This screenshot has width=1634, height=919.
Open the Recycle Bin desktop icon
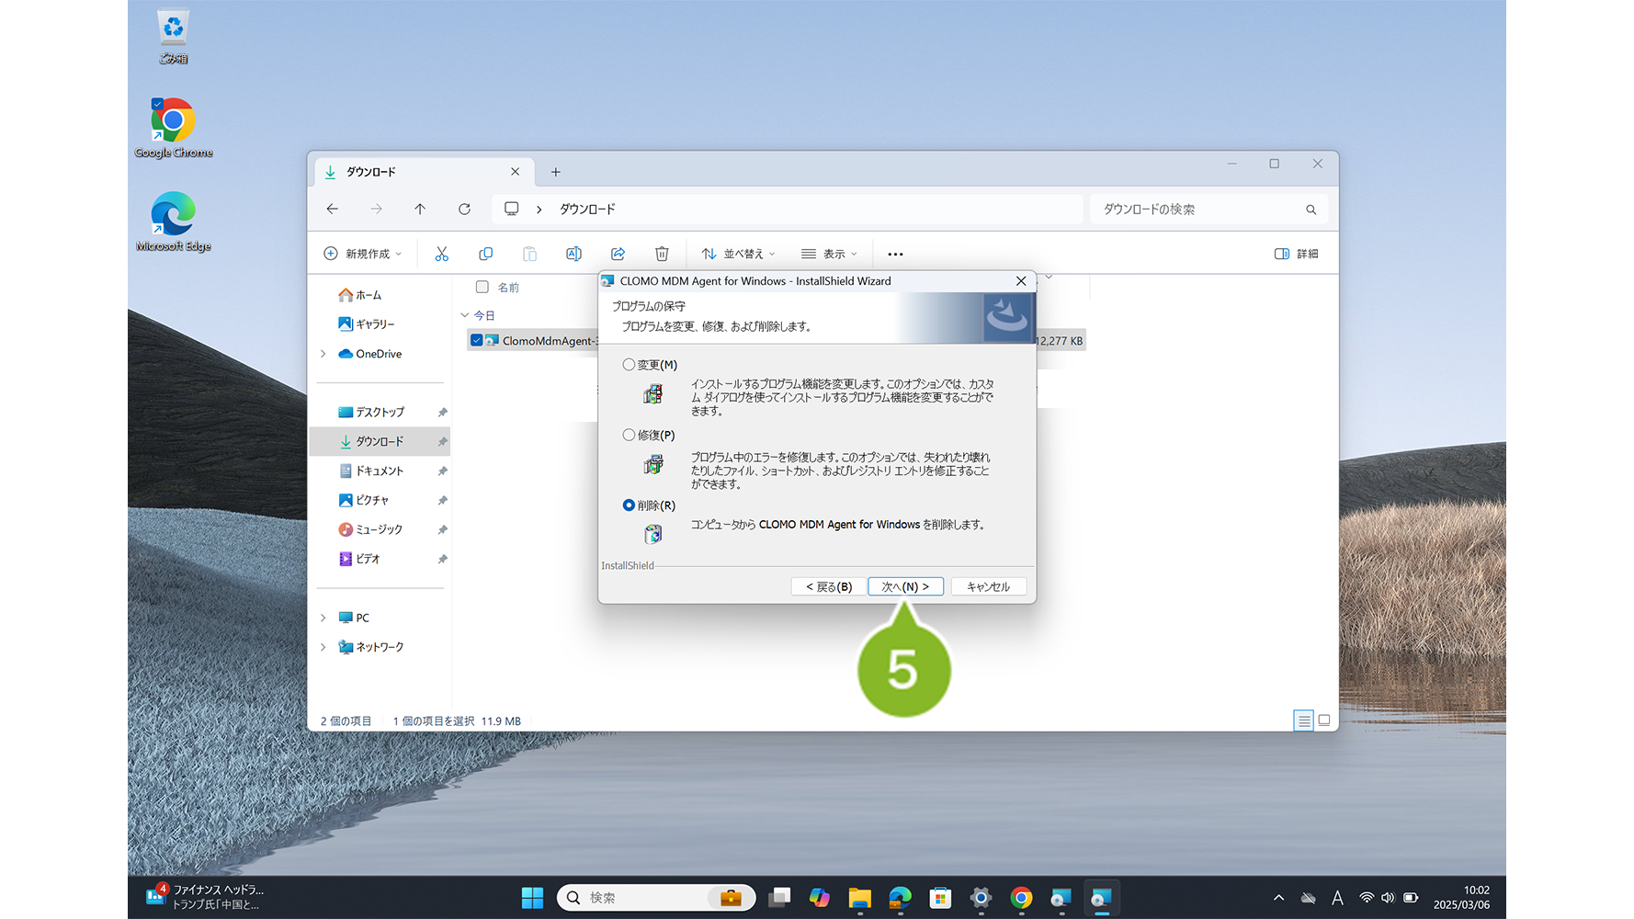[173, 37]
